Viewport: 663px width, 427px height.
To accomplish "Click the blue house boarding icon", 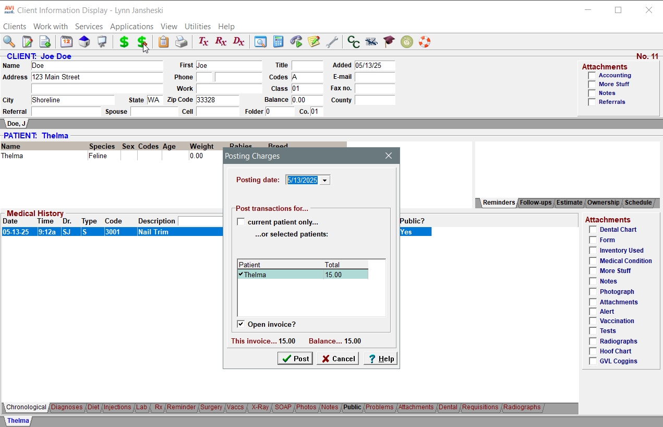I will (x=85, y=42).
